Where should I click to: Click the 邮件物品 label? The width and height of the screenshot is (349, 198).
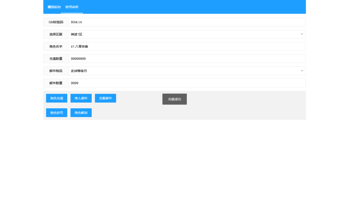click(56, 71)
